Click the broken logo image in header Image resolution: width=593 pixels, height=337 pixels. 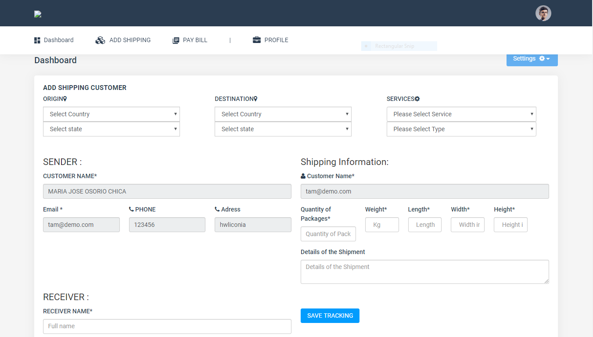click(x=38, y=14)
